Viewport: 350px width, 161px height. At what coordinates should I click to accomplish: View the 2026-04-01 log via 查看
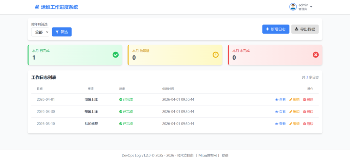[x=280, y=100]
